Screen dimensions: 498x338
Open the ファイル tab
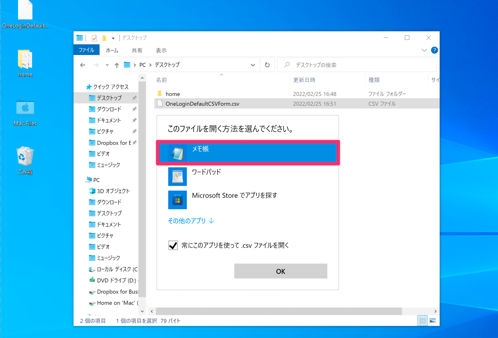[86, 50]
